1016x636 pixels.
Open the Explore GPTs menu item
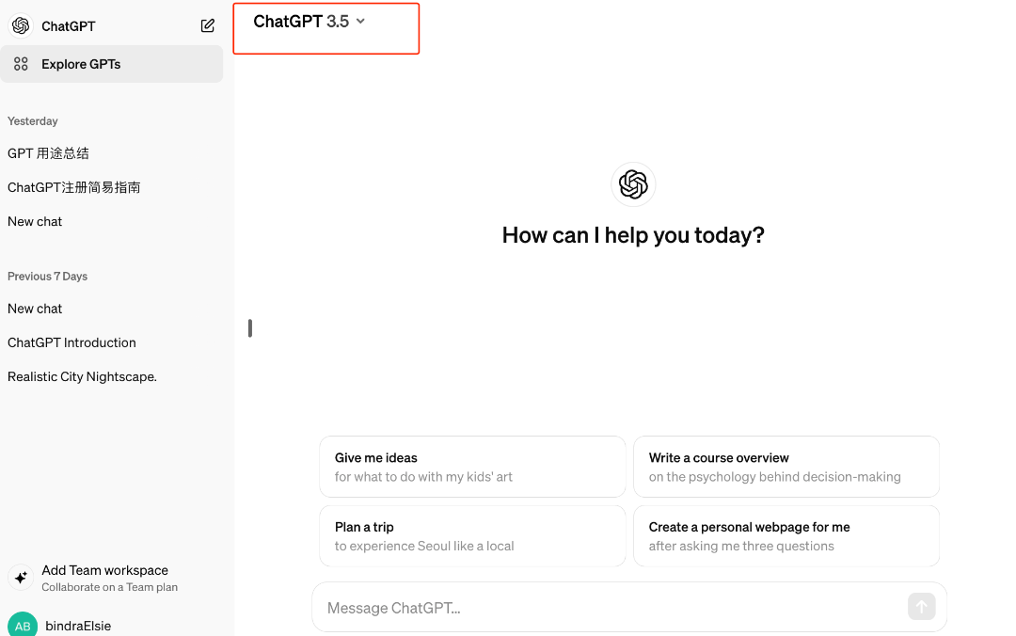point(81,64)
